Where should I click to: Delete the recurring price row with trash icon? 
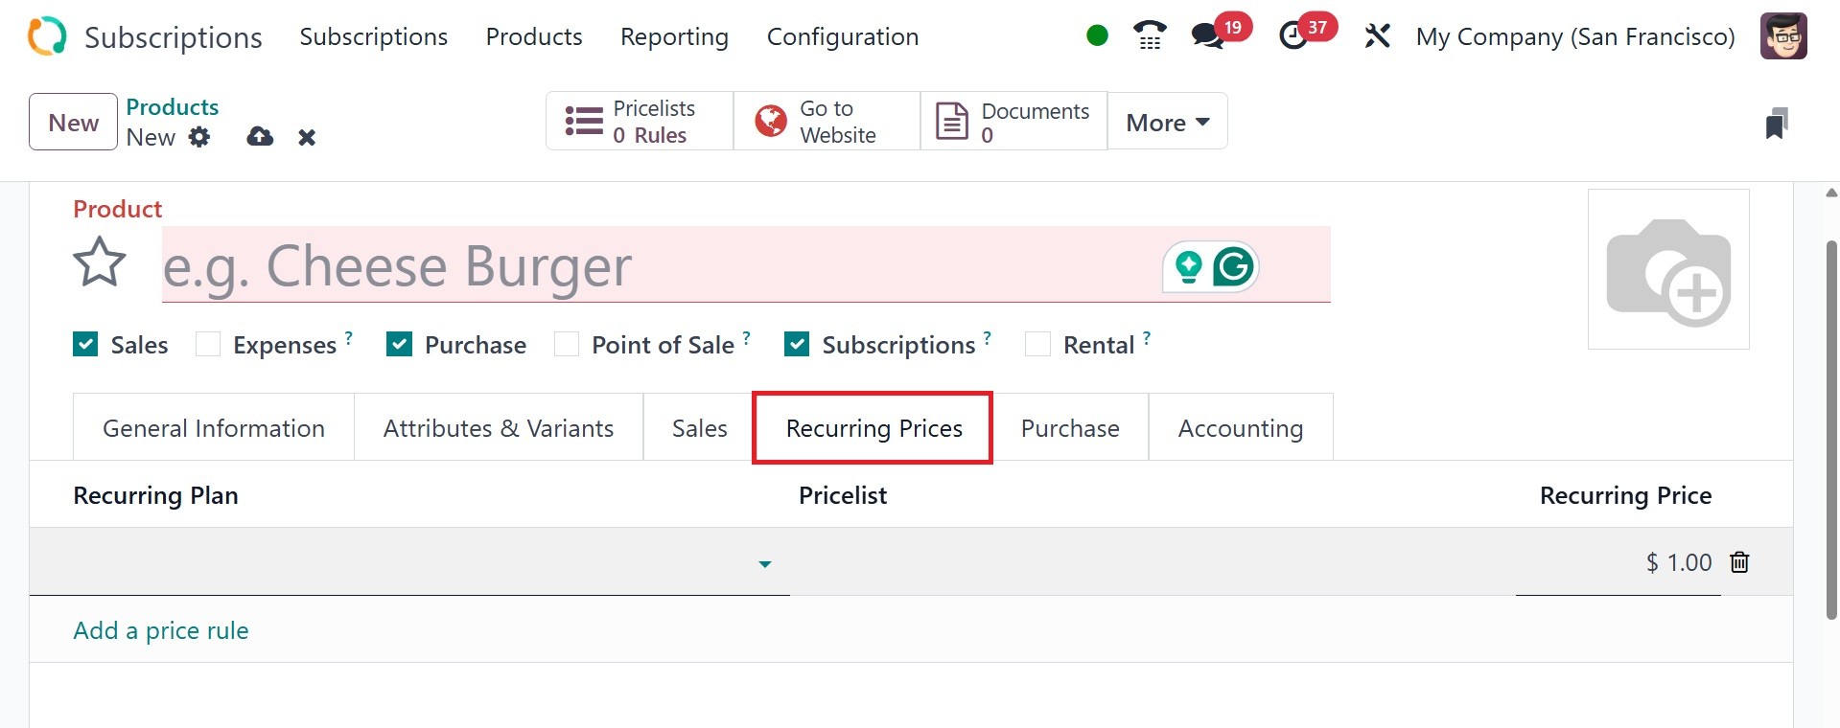pos(1739,562)
